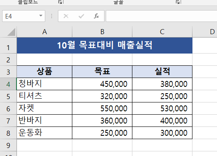Select 티셔츠 actual cell 250,000

pos(162,96)
